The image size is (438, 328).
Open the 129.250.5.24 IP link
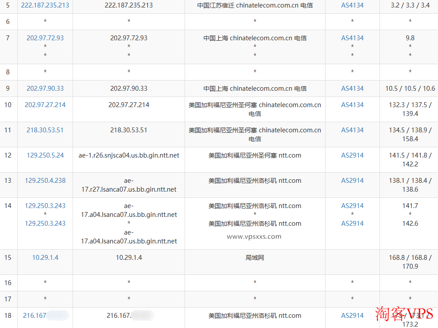pos(45,155)
